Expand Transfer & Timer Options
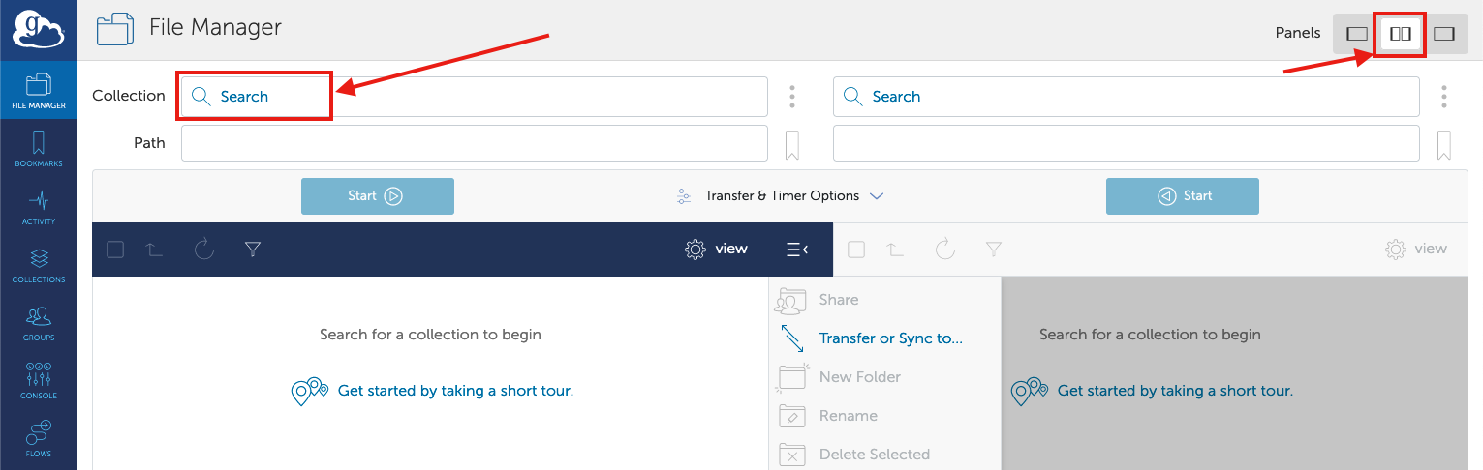Viewport: 1483px width, 470px height. (x=780, y=195)
